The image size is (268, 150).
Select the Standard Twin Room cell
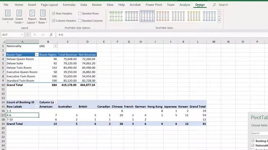[22, 80]
